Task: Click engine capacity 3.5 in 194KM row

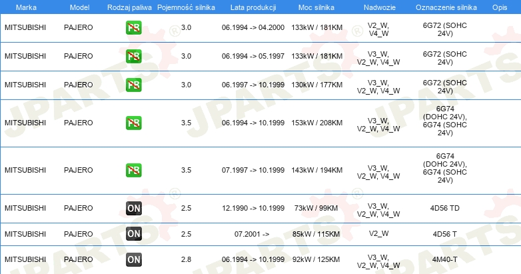Action: click(186, 170)
